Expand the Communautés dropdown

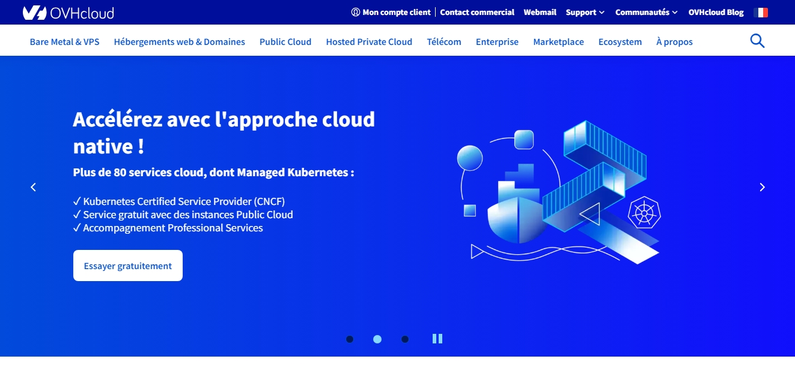[647, 12]
